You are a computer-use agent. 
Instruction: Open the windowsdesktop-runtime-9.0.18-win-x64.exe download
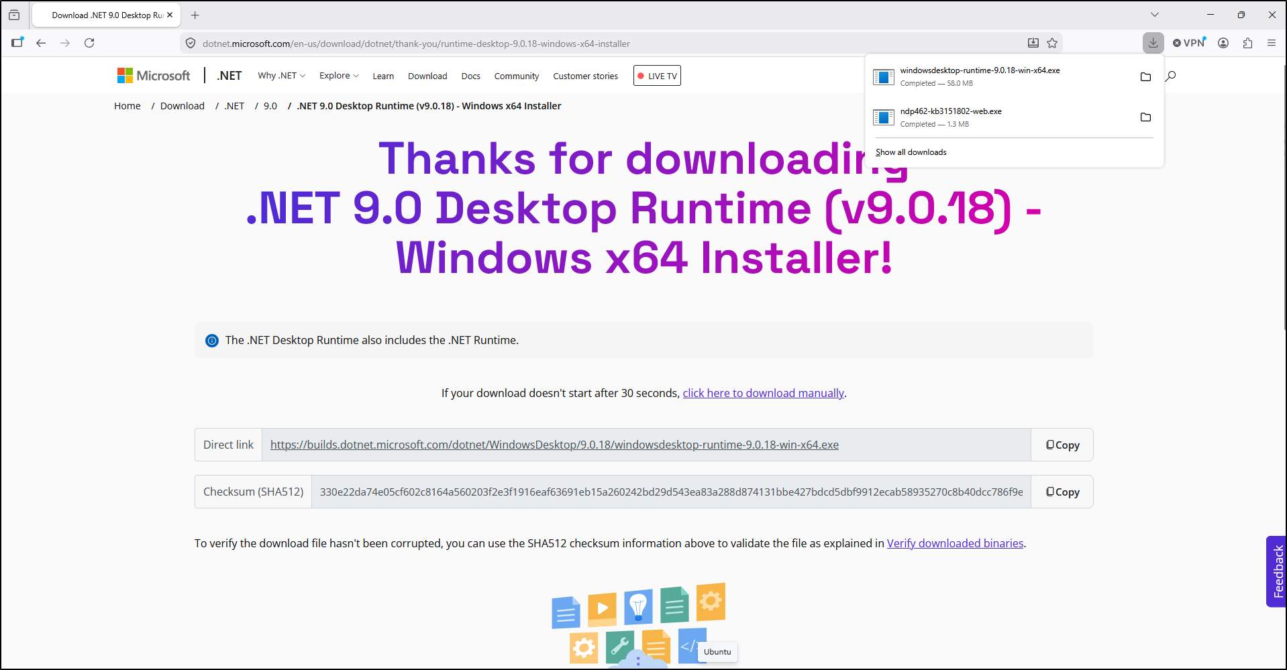pos(1000,76)
